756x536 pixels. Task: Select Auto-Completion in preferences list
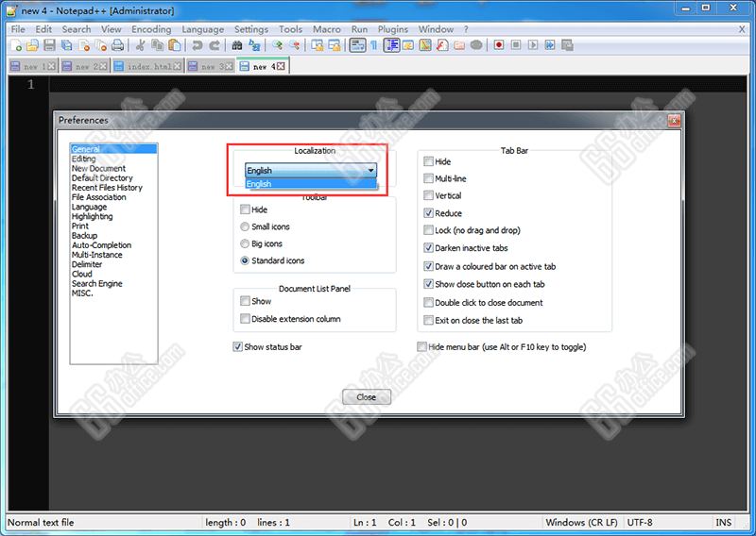click(x=101, y=245)
